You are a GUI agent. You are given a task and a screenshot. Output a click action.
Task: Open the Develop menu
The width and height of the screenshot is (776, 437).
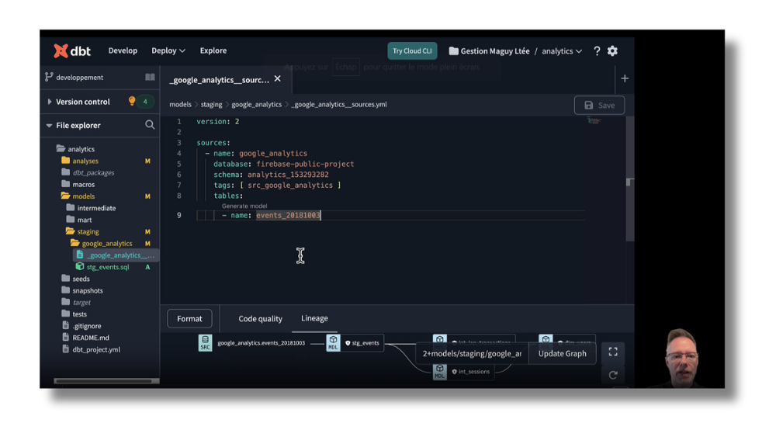click(123, 50)
